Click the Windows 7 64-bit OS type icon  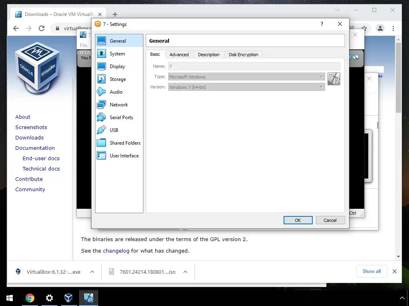point(334,79)
